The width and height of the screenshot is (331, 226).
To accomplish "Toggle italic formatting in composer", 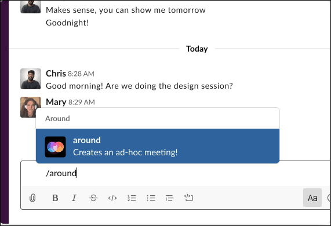I will (74, 198).
